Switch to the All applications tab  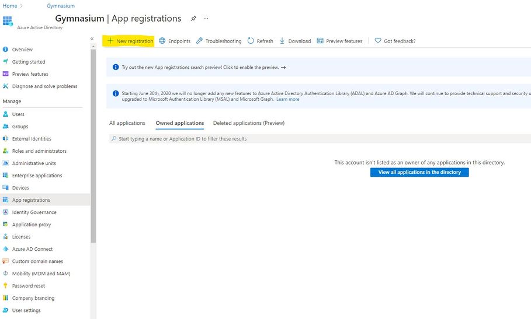click(x=127, y=123)
